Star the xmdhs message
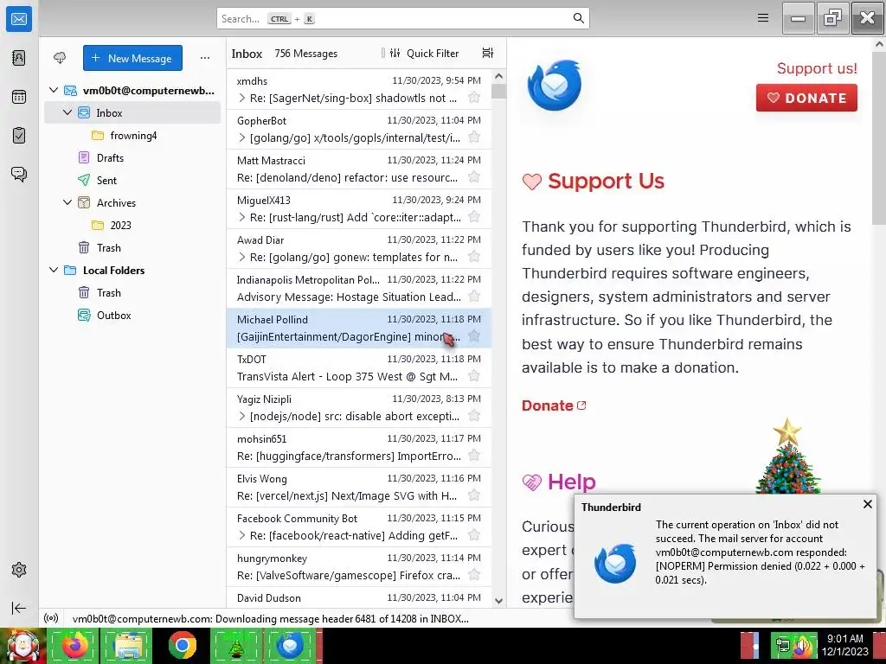This screenshot has height=664, width=886. point(475,98)
